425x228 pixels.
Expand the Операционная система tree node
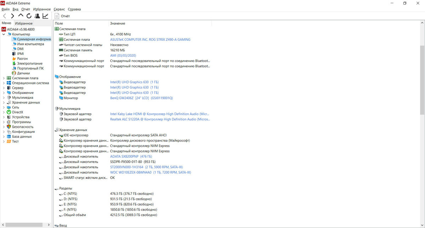coord(4,83)
